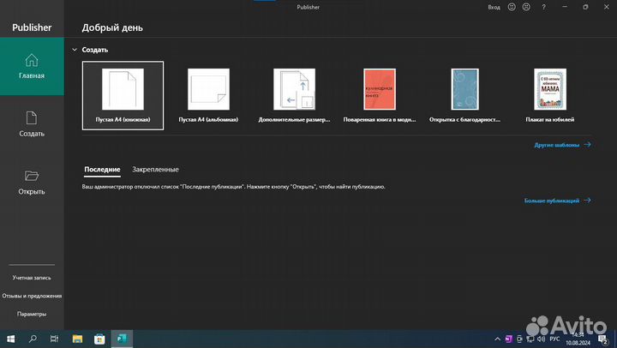
Task: Open taskbar search magnifier
Action: click(x=33, y=339)
